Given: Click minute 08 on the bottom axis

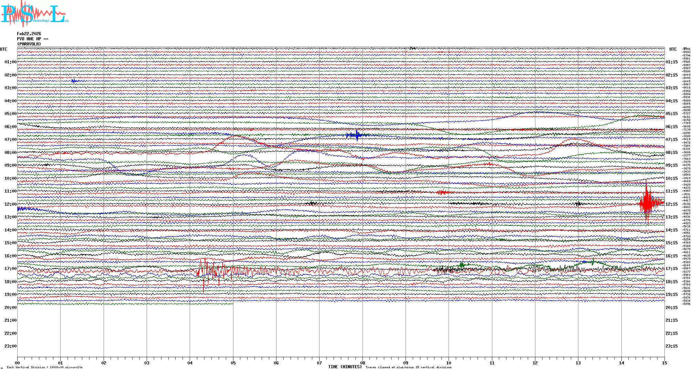Looking at the screenshot, I should (363, 363).
